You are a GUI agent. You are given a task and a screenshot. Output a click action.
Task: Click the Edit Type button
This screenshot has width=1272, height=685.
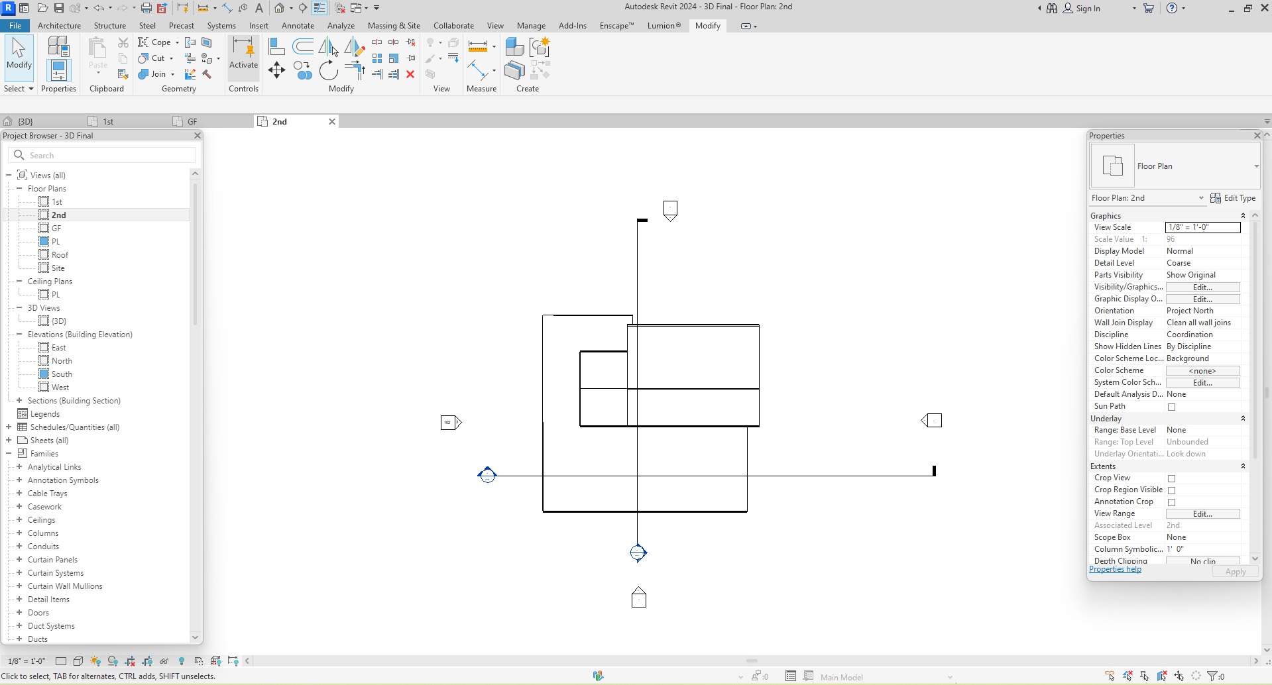pos(1233,198)
